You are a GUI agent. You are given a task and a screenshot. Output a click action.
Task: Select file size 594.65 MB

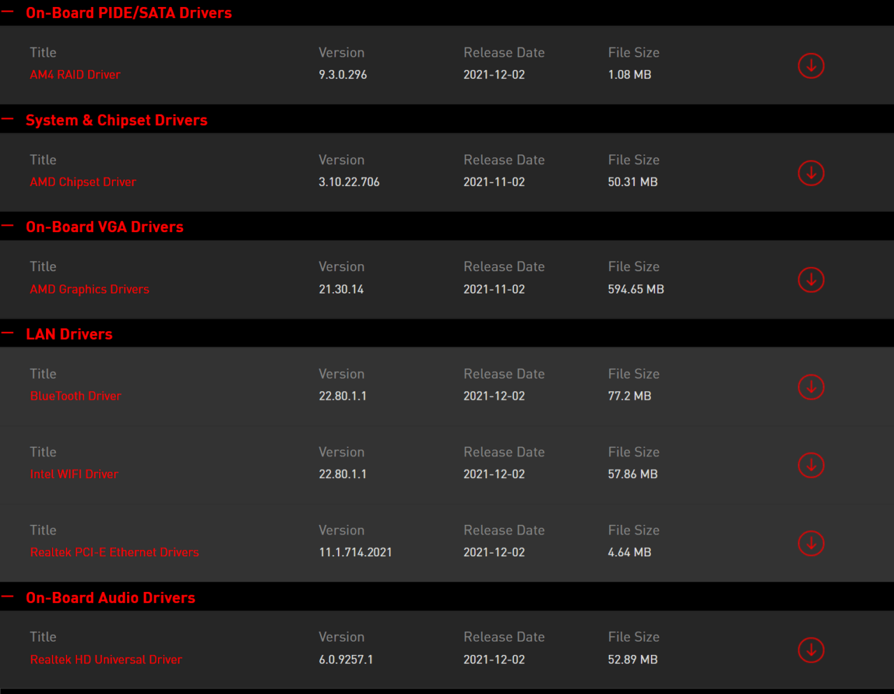tap(636, 289)
